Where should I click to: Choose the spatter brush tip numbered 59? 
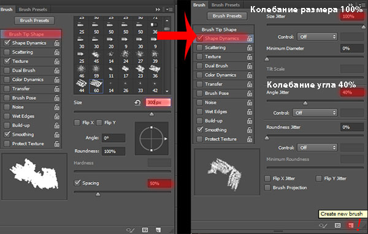96,72
